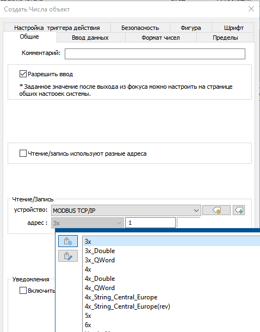Open the Безопасность tab
This screenshot has width=260, height=332.
(x=140, y=28)
